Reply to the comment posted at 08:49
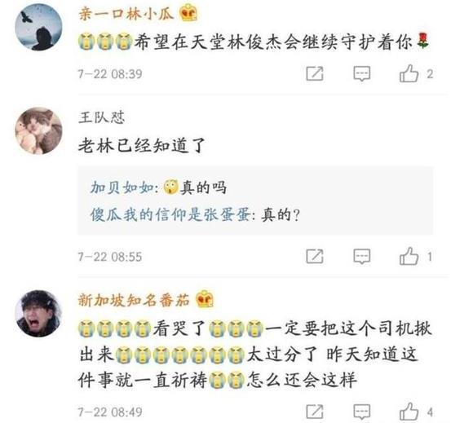This screenshot has width=473, height=423. [x=362, y=412]
